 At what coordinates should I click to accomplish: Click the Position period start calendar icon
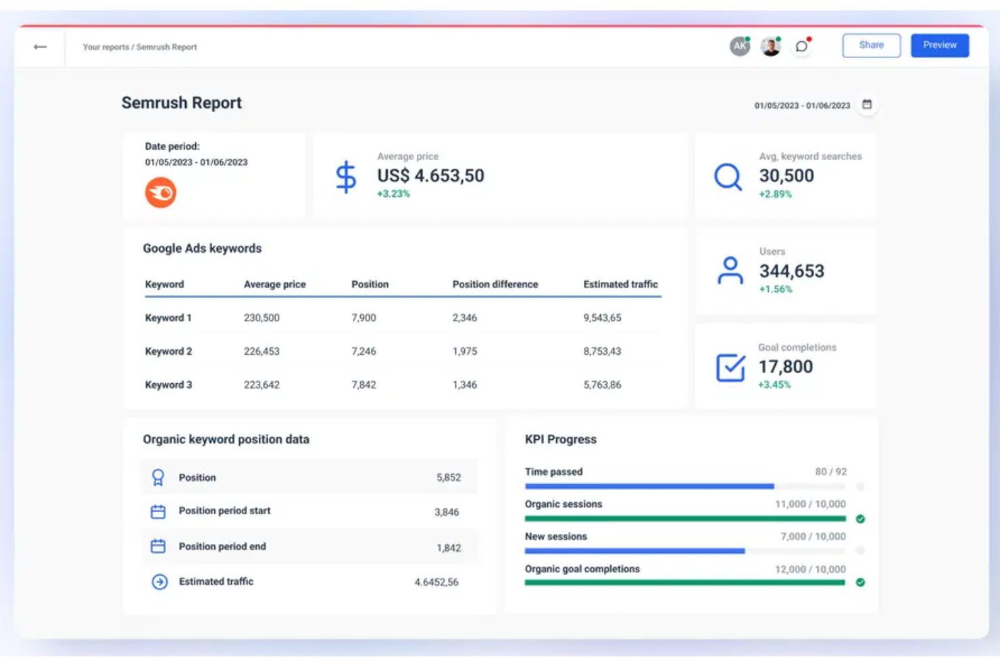click(x=158, y=512)
